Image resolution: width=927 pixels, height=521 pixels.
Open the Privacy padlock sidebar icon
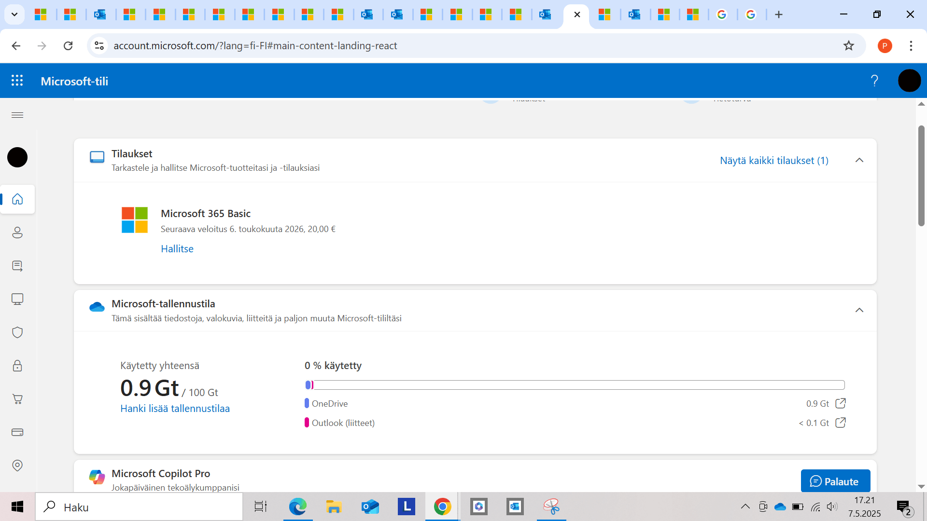[x=17, y=366]
